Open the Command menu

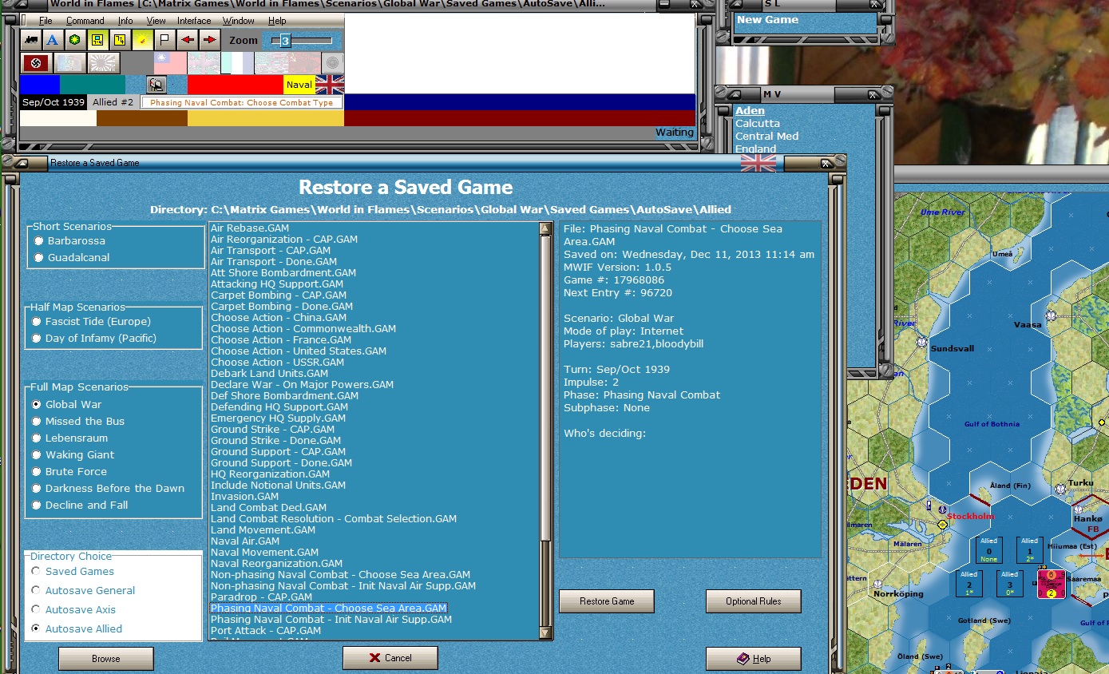[85, 21]
